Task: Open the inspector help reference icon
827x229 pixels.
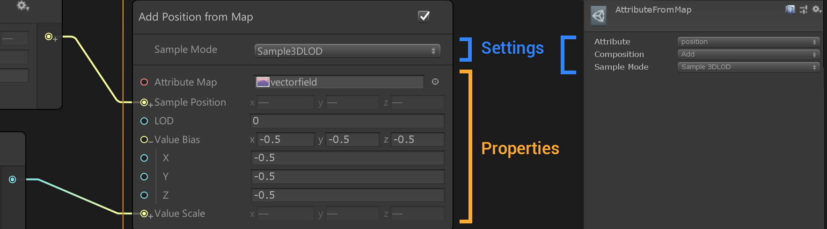Action: click(790, 9)
